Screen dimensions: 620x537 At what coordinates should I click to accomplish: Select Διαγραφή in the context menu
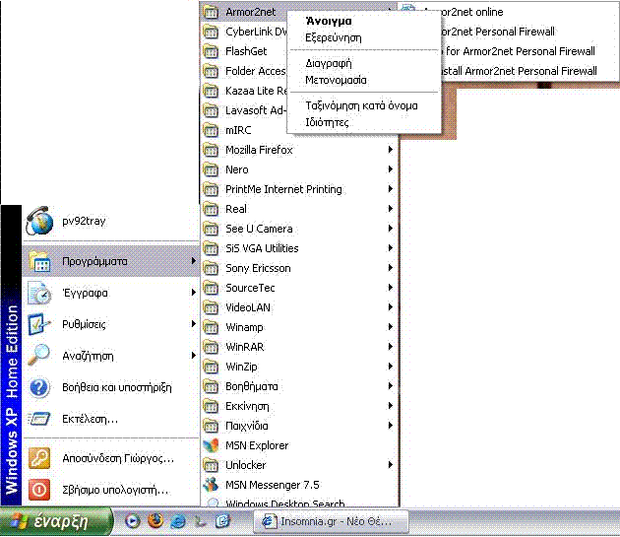[x=328, y=63]
